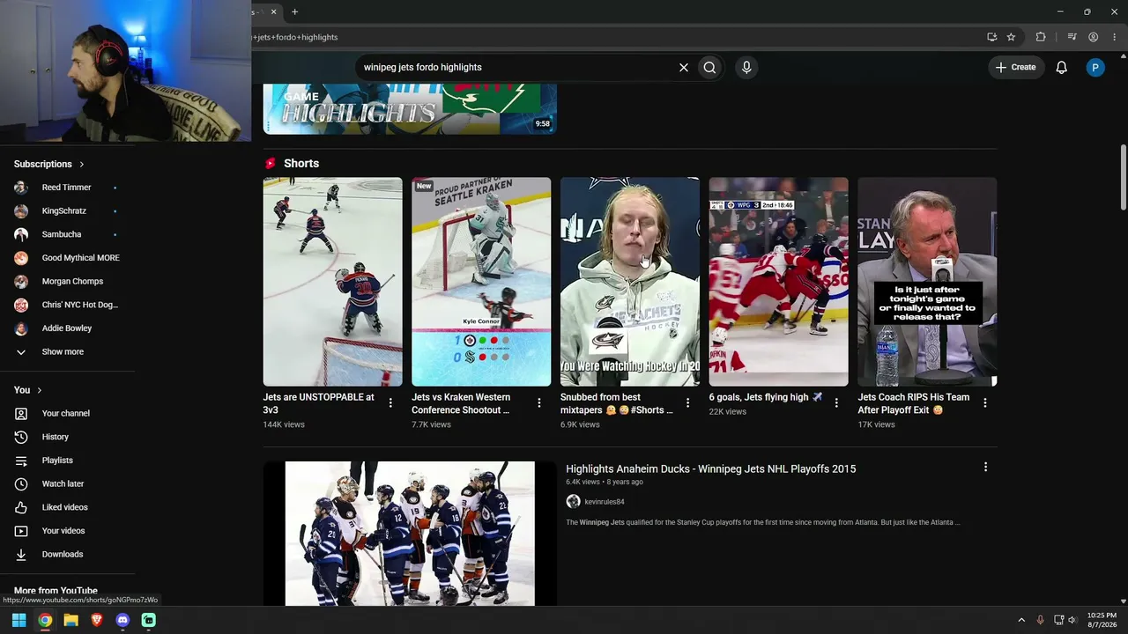Open 'Highlights Anaheim Ducks - Winnipeg Jets' title
The height and width of the screenshot is (634, 1128).
[710, 468]
